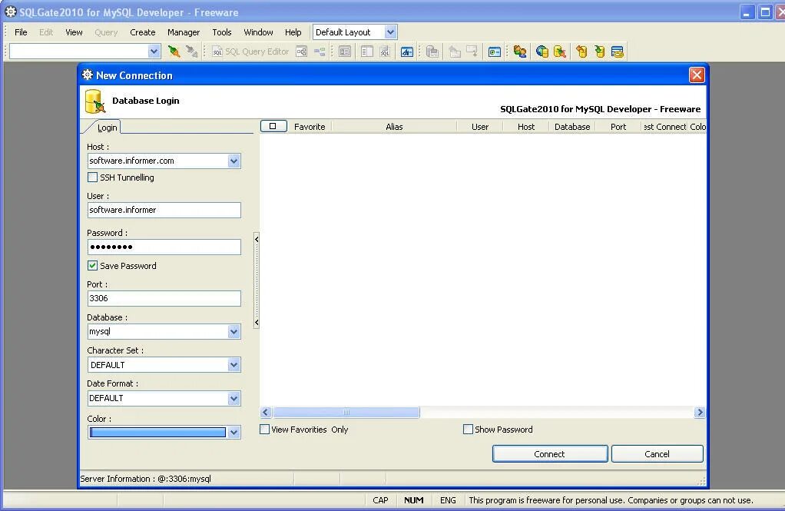Viewport: 785px width, 511px height.
Task: Open the Date Format dropdown
Action: tap(234, 398)
